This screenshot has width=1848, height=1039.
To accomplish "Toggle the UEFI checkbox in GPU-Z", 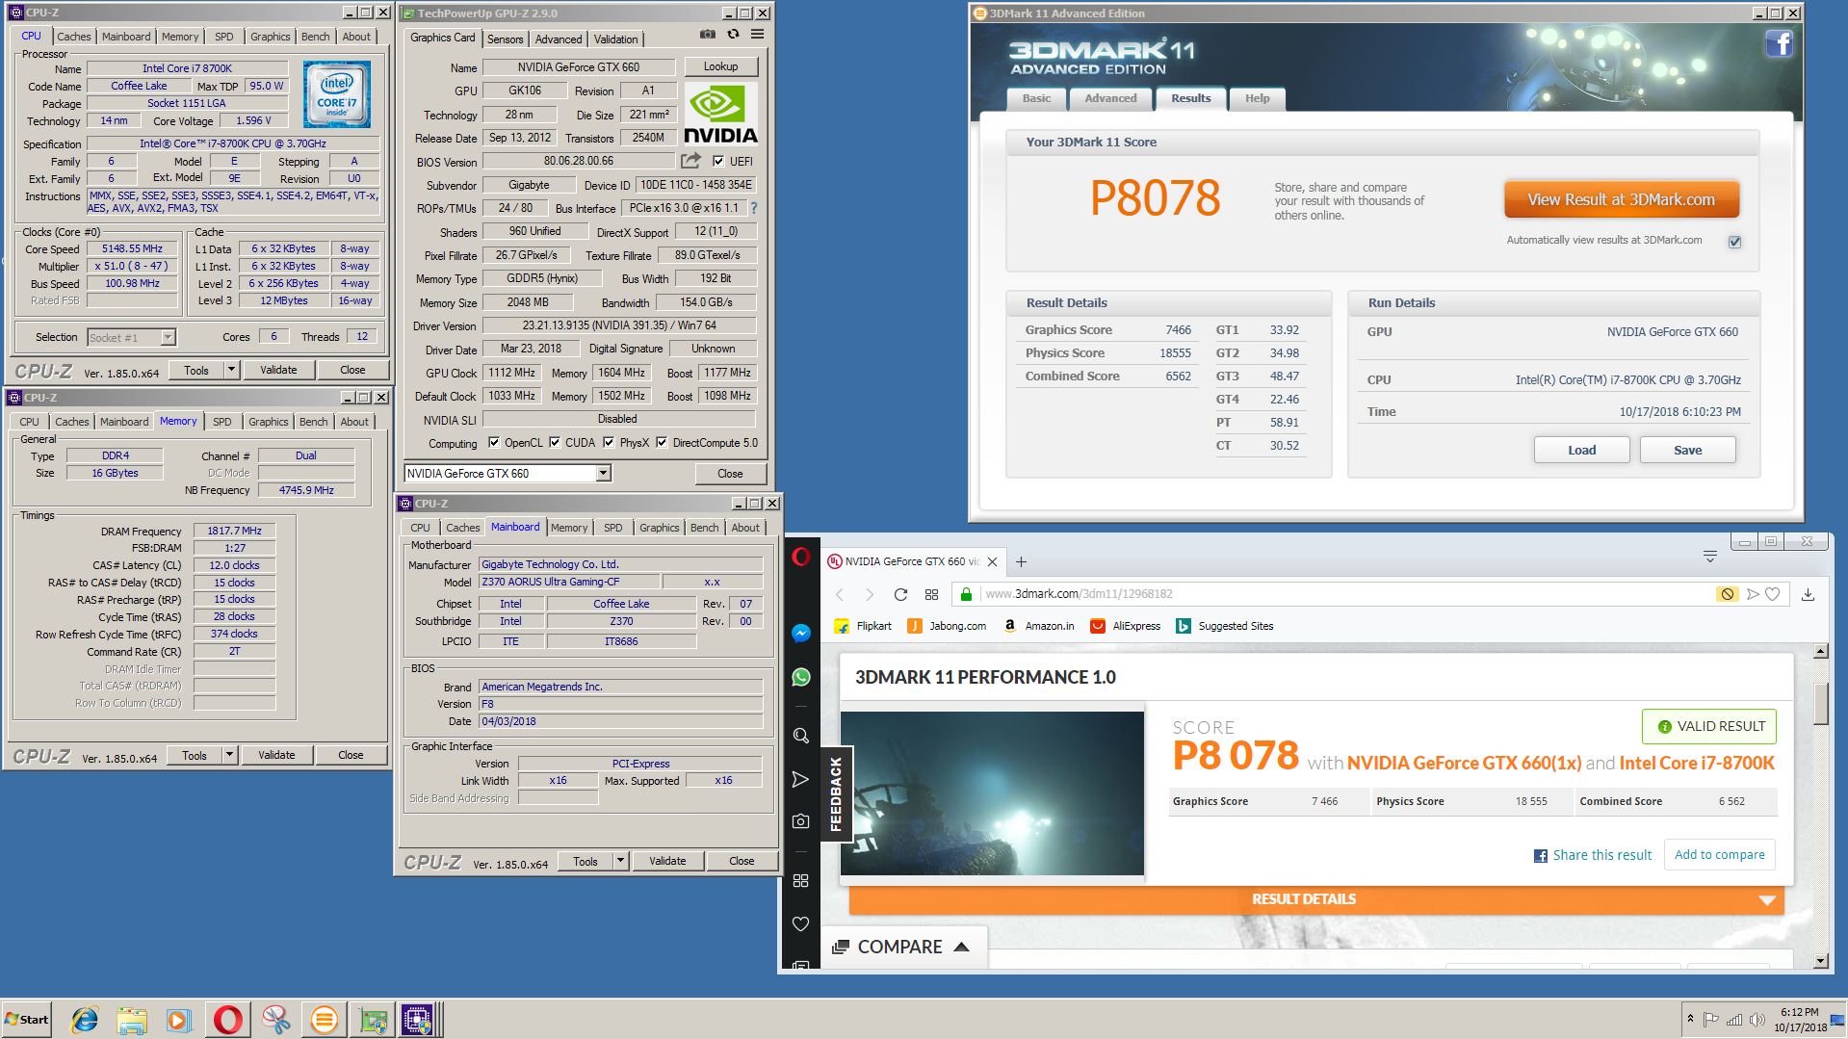I will [x=718, y=161].
